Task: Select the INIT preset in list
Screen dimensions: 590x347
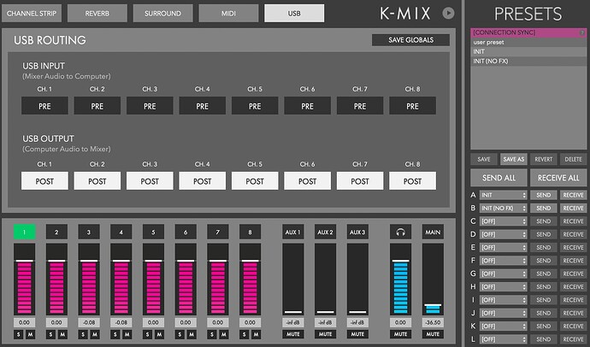Action: 528,51
